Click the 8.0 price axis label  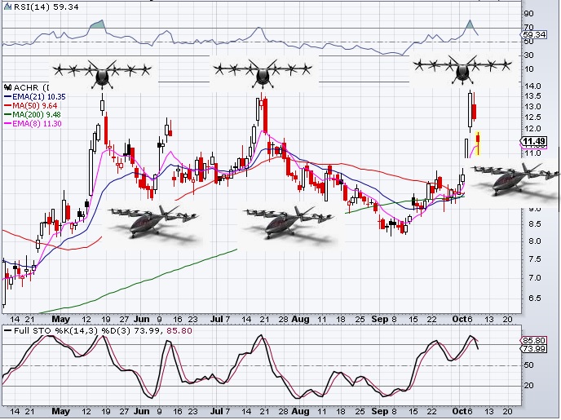click(x=534, y=241)
